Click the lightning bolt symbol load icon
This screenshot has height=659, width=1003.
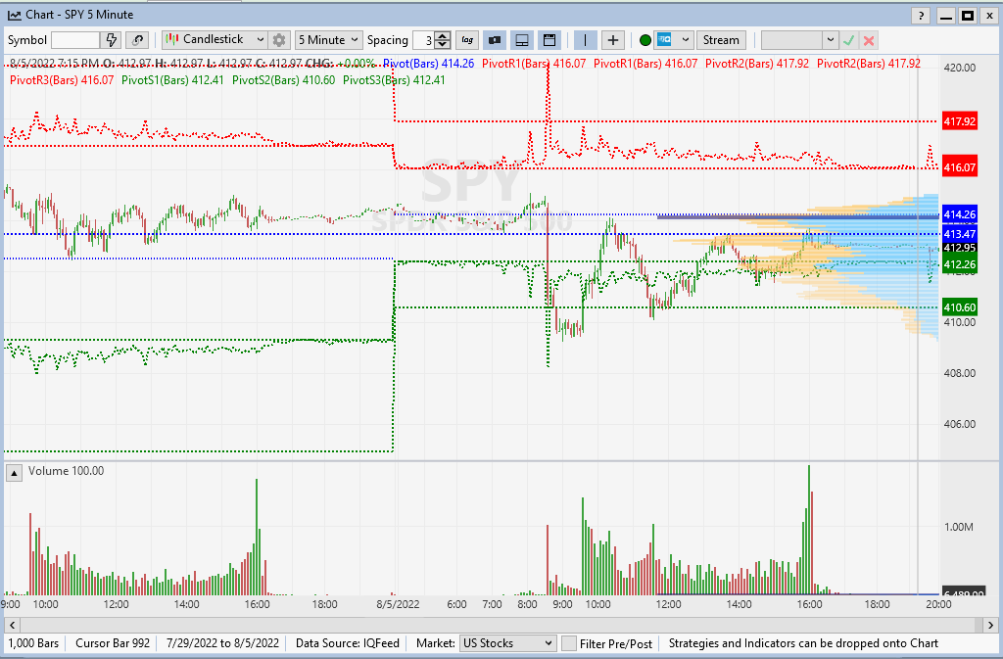112,39
